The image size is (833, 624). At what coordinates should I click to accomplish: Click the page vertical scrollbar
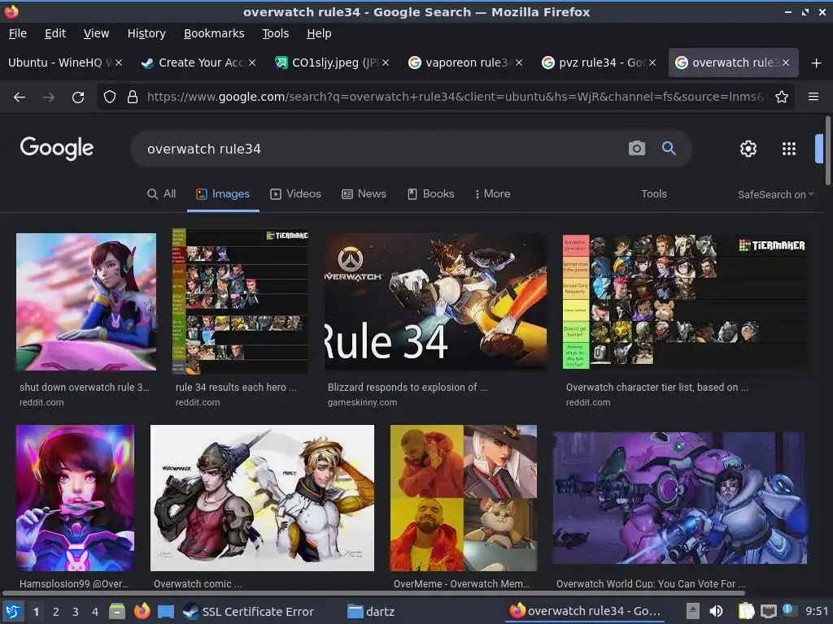click(827, 151)
